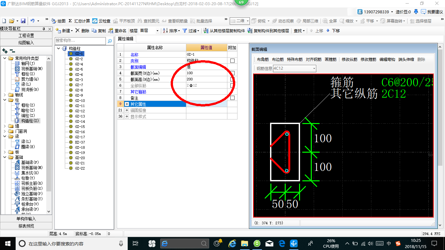The image size is (445, 250).
Task: Select KZ-37 in component list
Action: [80, 142]
